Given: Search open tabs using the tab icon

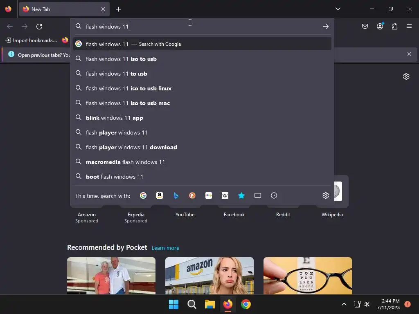Looking at the screenshot, I should pos(258,195).
